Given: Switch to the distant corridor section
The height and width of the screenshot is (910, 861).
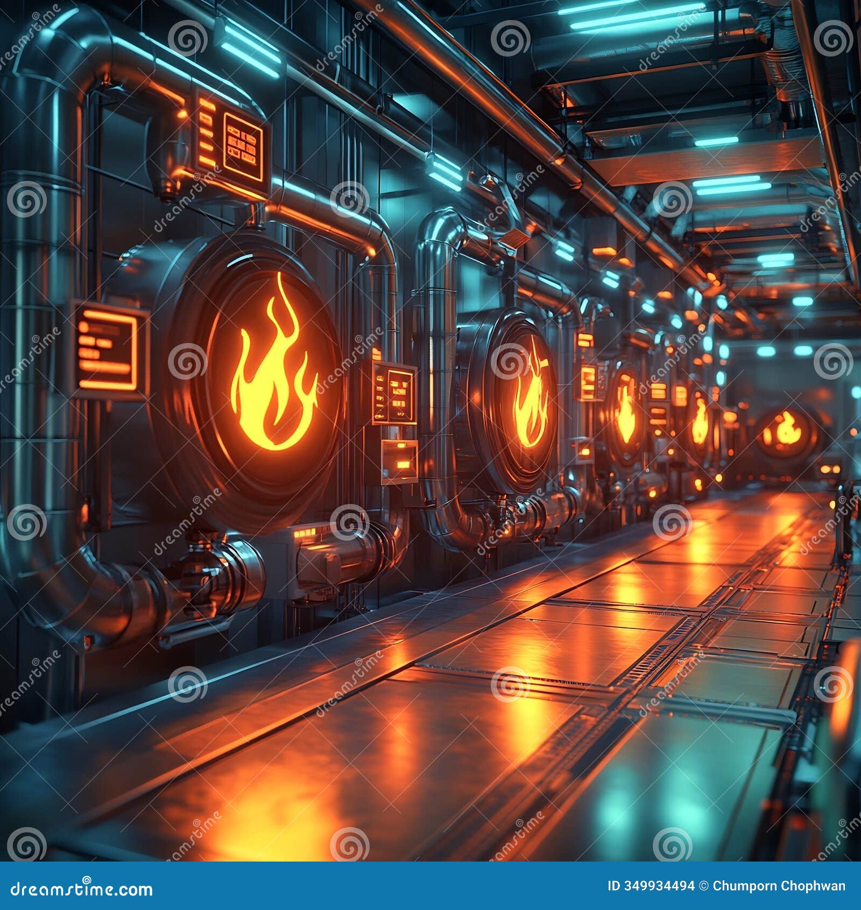Looking at the screenshot, I should pos(807,377).
